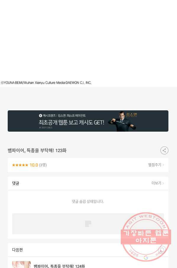Open next episode 뱀파이어, 특종을 부탁해! 124화

(x=59, y=266)
